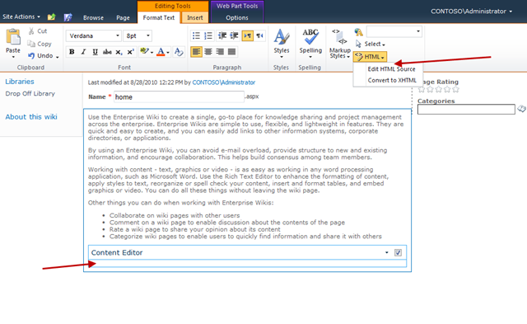Open the About this wiki link
This screenshot has height=324, width=527.
(x=31, y=117)
